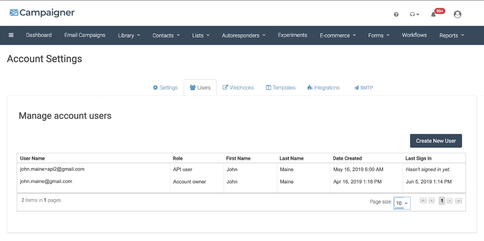Open the notifications bell with 99+ badge
The height and width of the screenshot is (241, 484).
click(x=437, y=13)
